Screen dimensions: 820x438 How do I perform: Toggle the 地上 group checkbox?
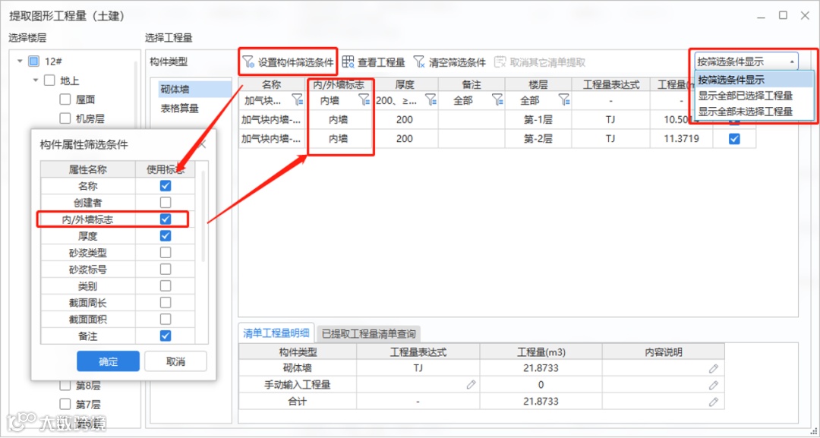point(49,80)
